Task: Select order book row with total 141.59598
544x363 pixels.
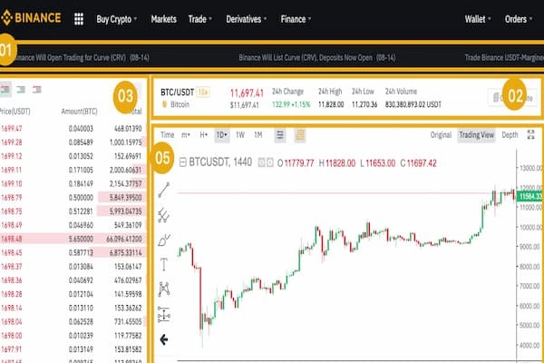Action: click(x=73, y=294)
